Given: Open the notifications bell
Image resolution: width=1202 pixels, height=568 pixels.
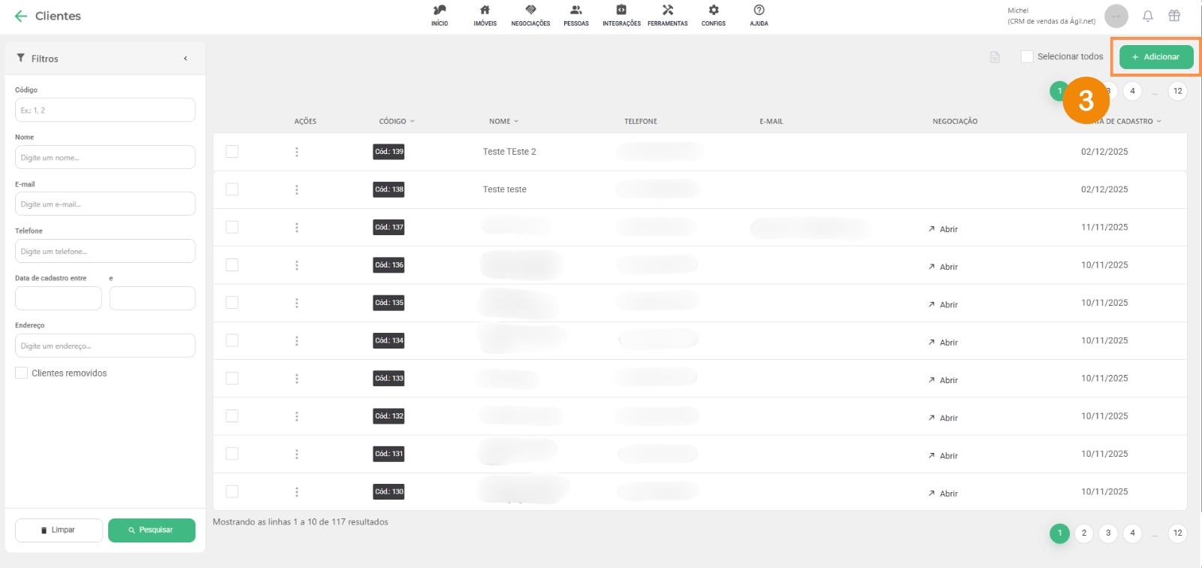Looking at the screenshot, I should point(1147,16).
